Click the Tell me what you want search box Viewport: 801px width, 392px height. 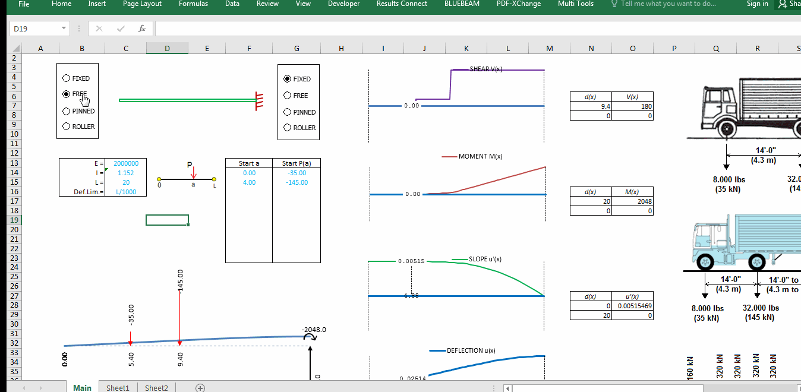coord(663,4)
